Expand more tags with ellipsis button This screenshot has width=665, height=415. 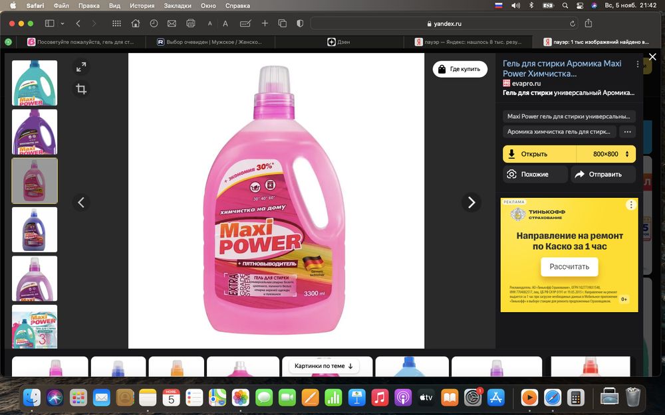click(x=627, y=132)
